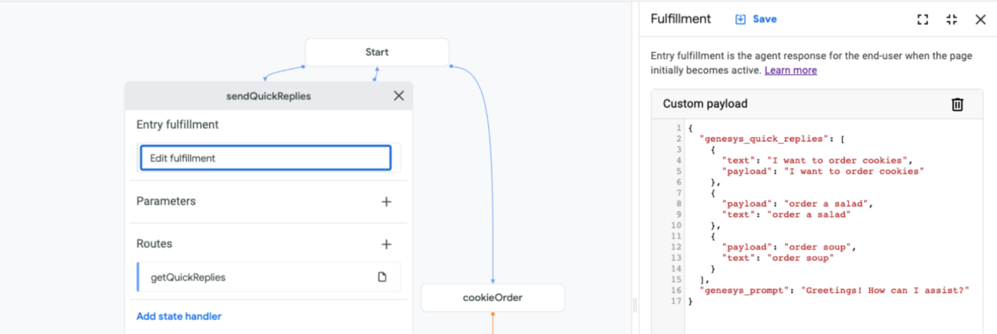Screen dimensions: 997x334
Task: Shrink the Fulfillment panel with collapse icon
Action: [951, 20]
